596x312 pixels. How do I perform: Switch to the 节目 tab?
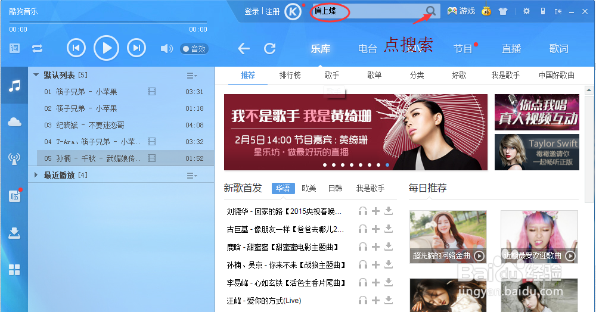point(462,49)
